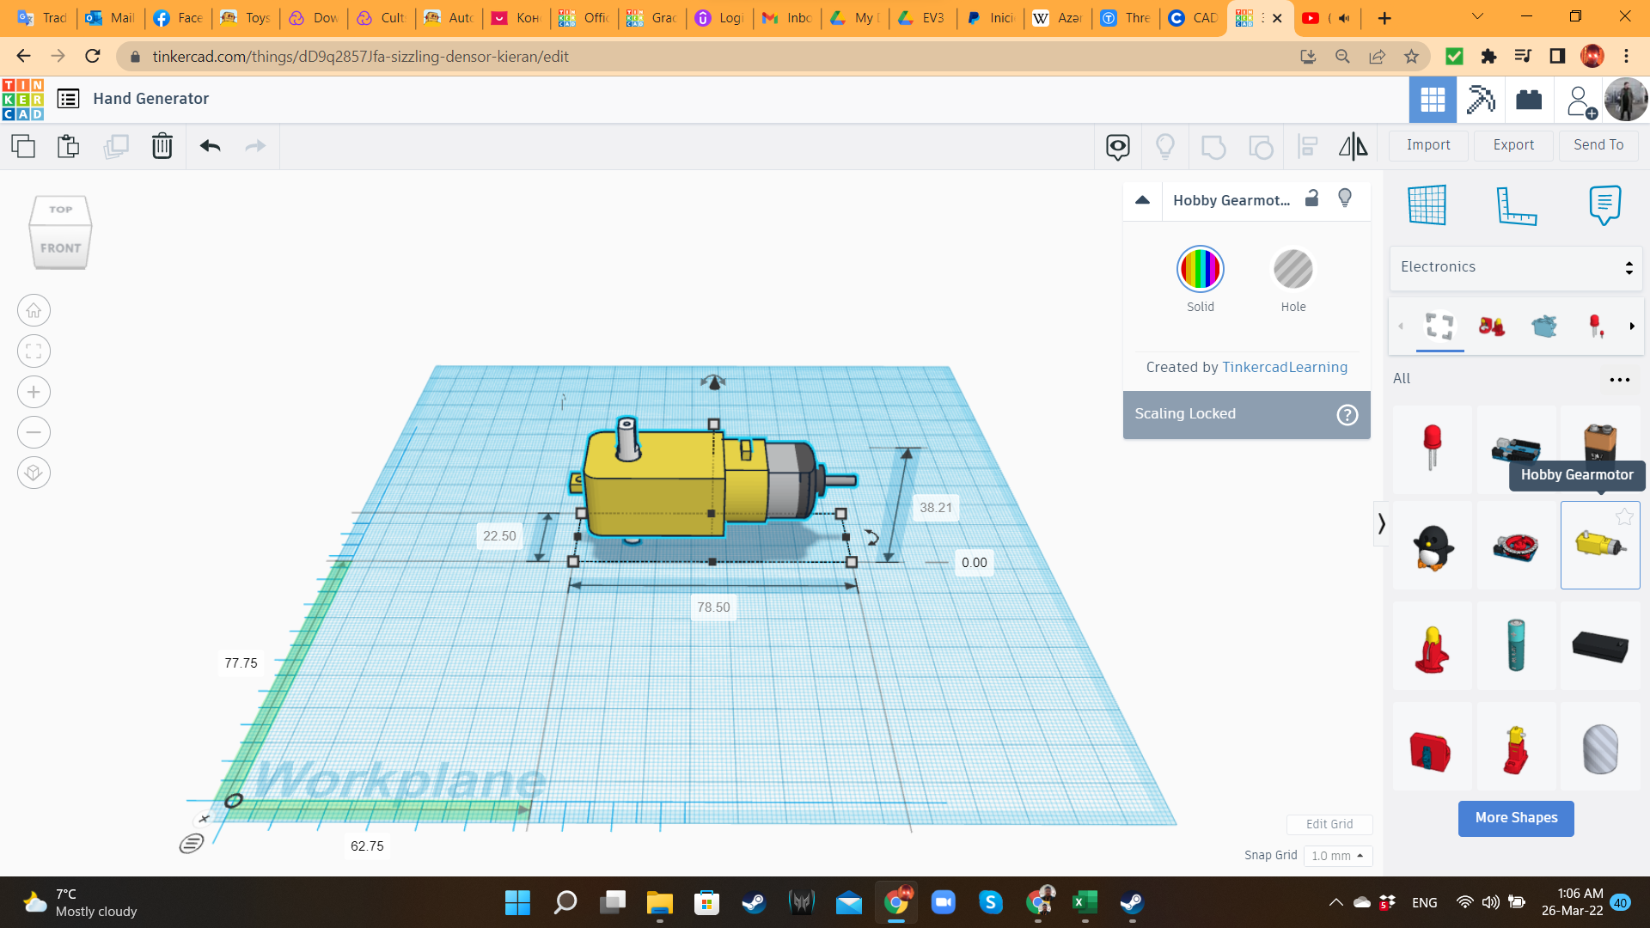Viewport: 1650px width, 928px height.
Task: Collapse the Hobby Gearmotor shape panel
Action: tap(1143, 199)
